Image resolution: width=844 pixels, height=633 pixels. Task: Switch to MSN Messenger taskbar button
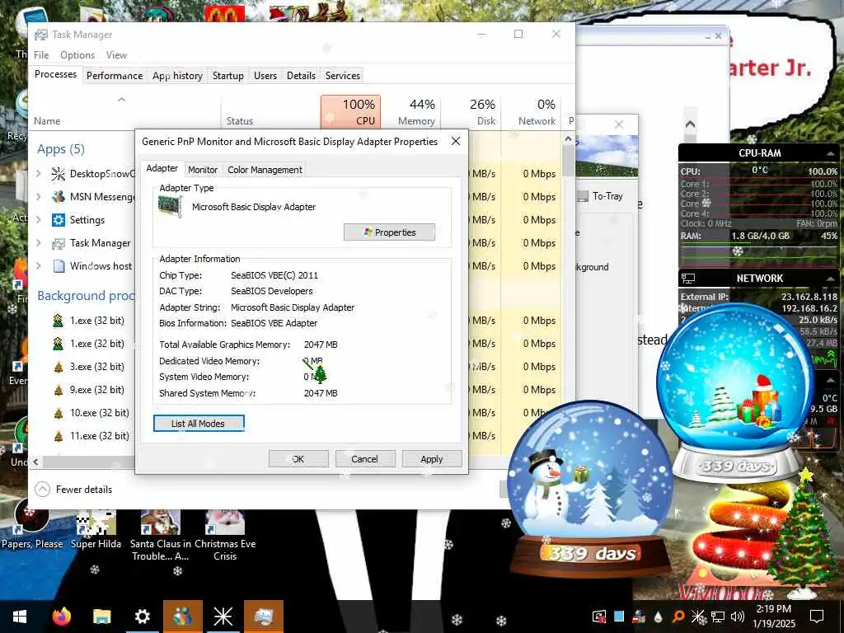(x=182, y=617)
